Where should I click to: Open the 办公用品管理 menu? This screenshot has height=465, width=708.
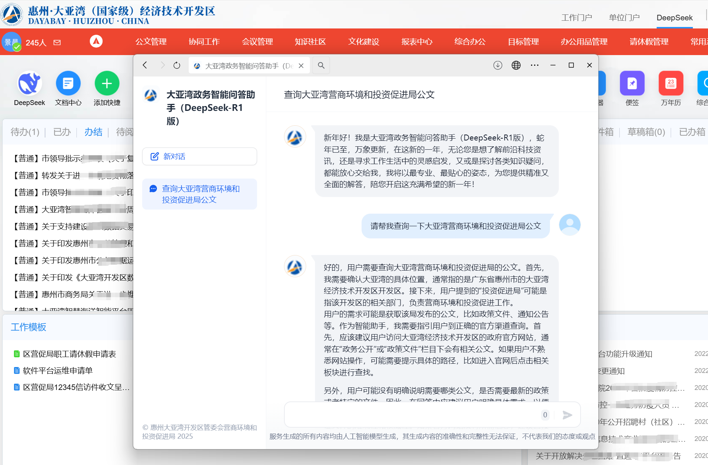(x=584, y=42)
